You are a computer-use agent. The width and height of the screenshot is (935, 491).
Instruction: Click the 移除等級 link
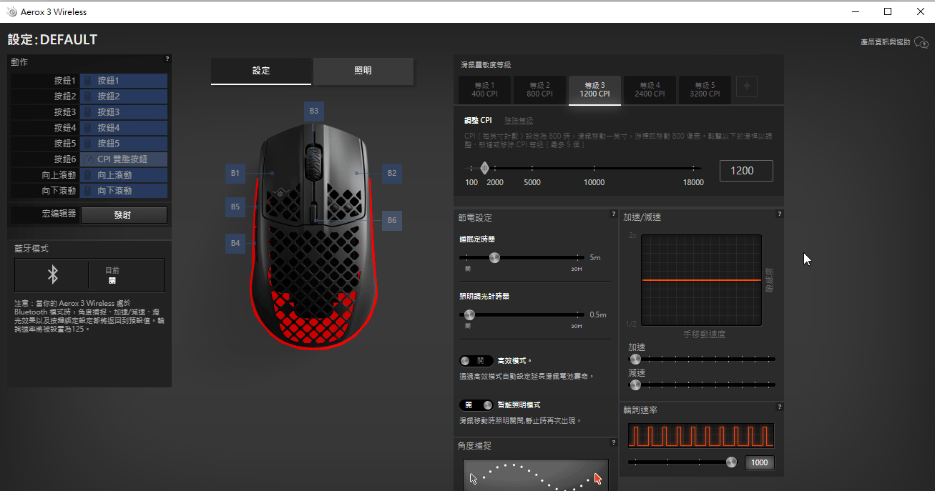519,121
